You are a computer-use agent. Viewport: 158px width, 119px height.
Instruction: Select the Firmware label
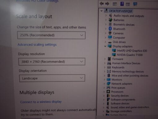point(118,59)
